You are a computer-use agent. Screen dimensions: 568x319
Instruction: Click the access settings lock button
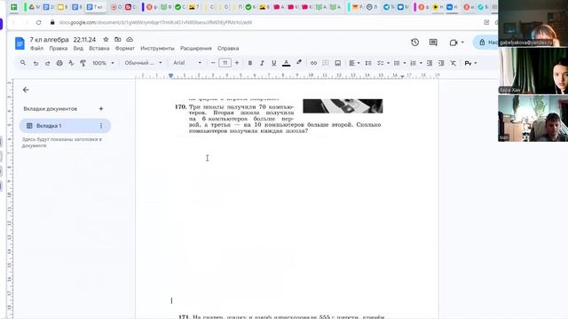pos(486,43)
